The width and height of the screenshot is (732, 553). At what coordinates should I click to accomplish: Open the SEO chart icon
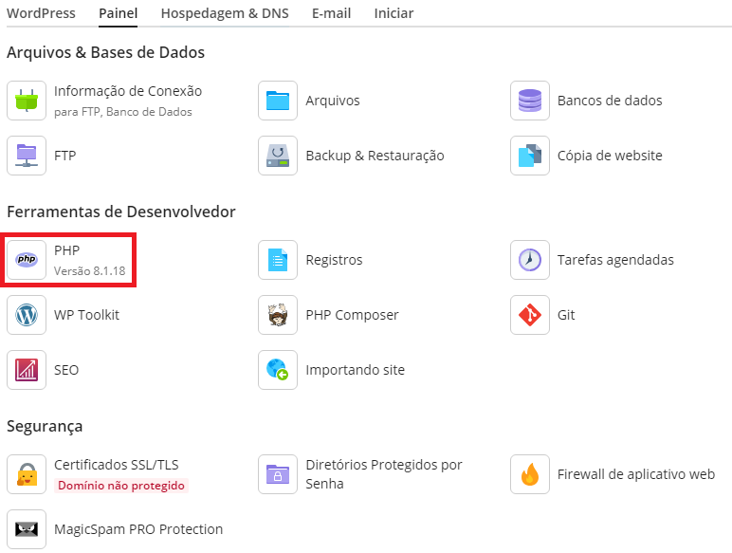pyautogui.click(x=27, y=370)
